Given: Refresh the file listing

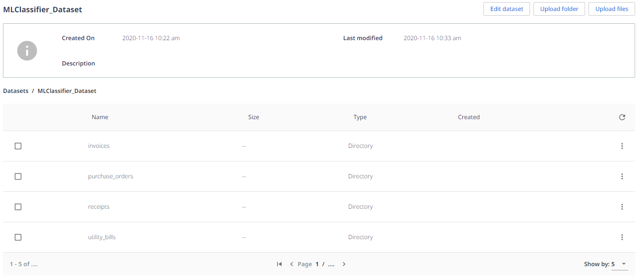Looking at the screenshot, I should tap(622, 117).
